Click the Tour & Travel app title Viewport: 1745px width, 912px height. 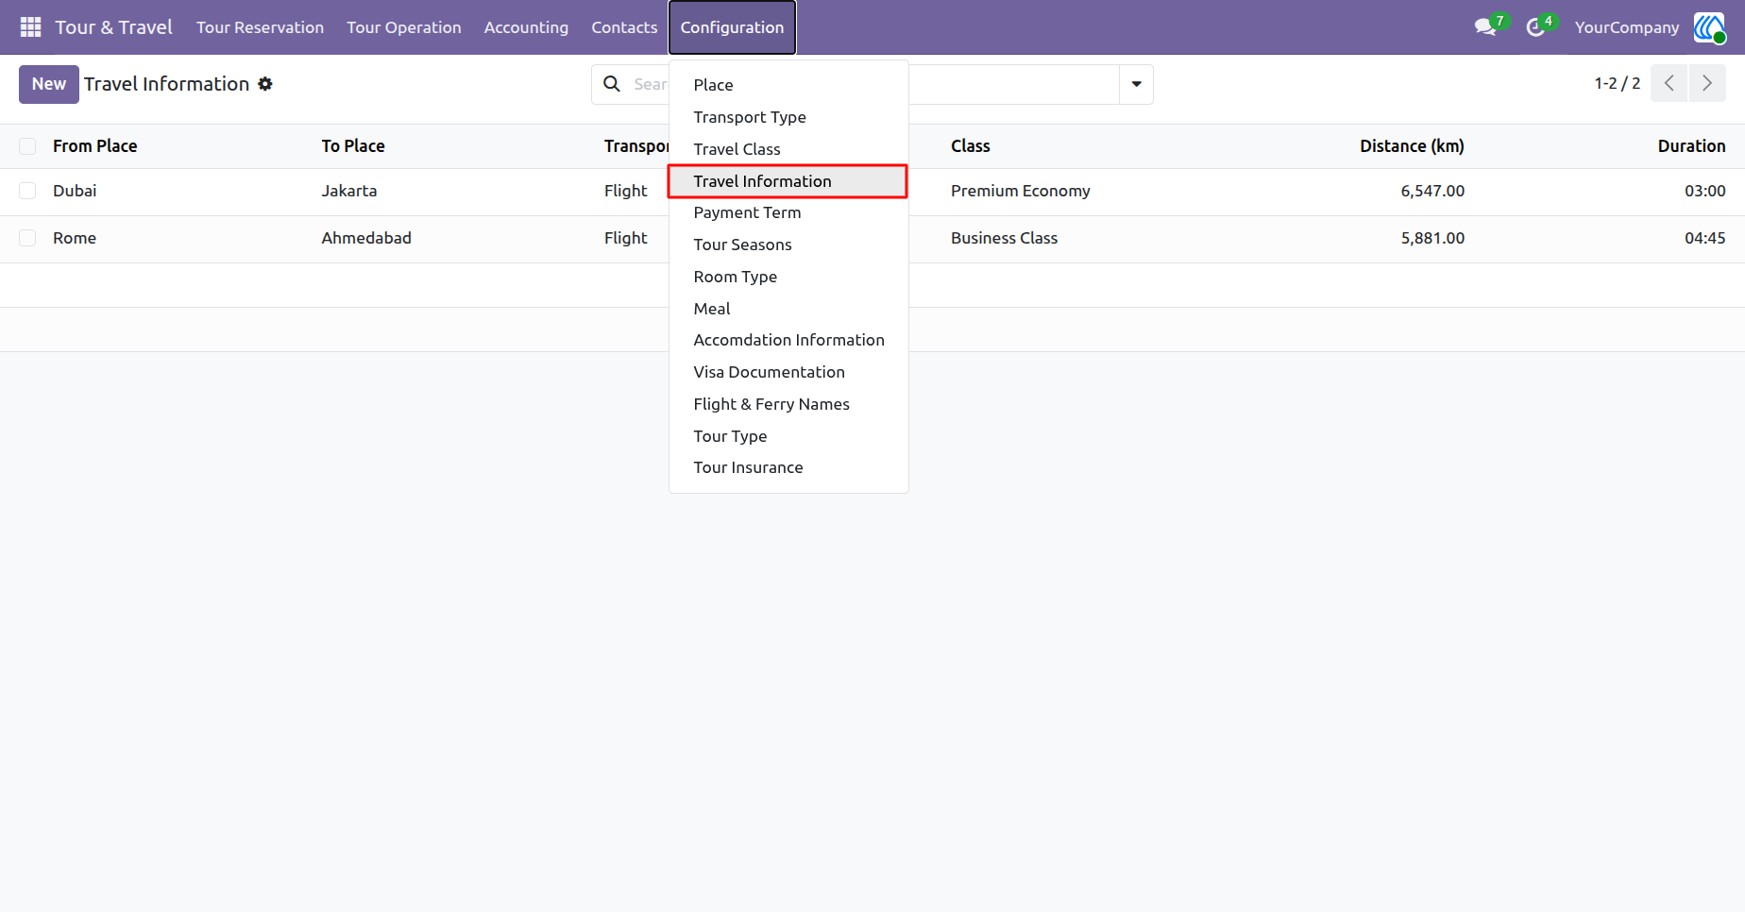click(113, 27)
